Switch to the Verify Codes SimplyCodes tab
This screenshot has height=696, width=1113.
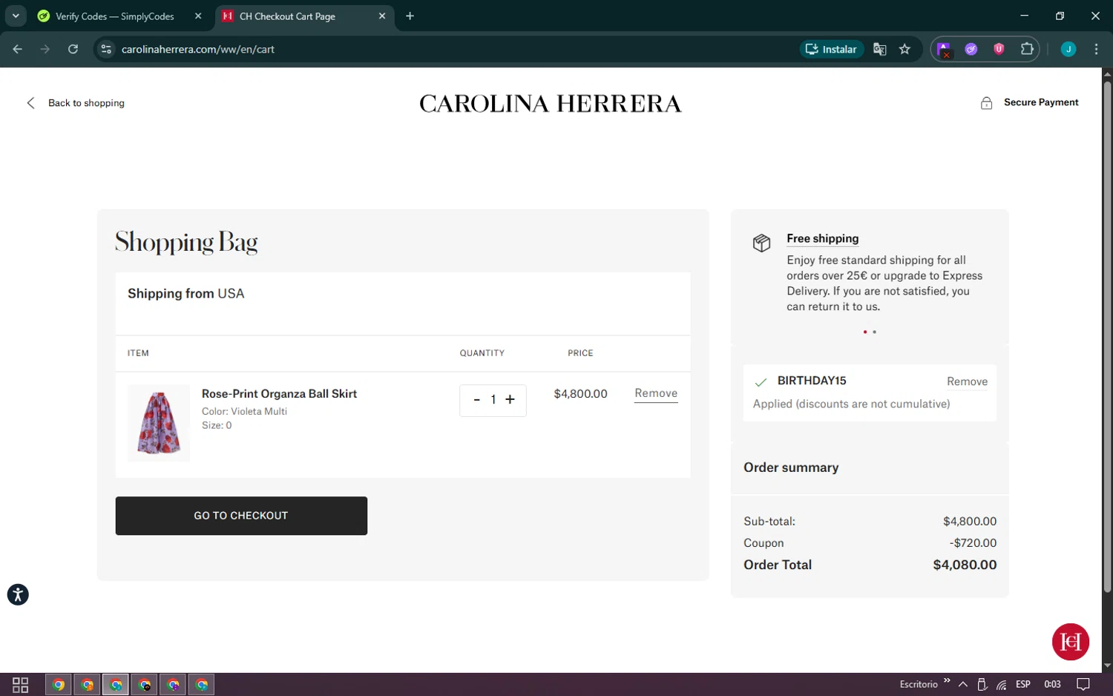[115, 16]
